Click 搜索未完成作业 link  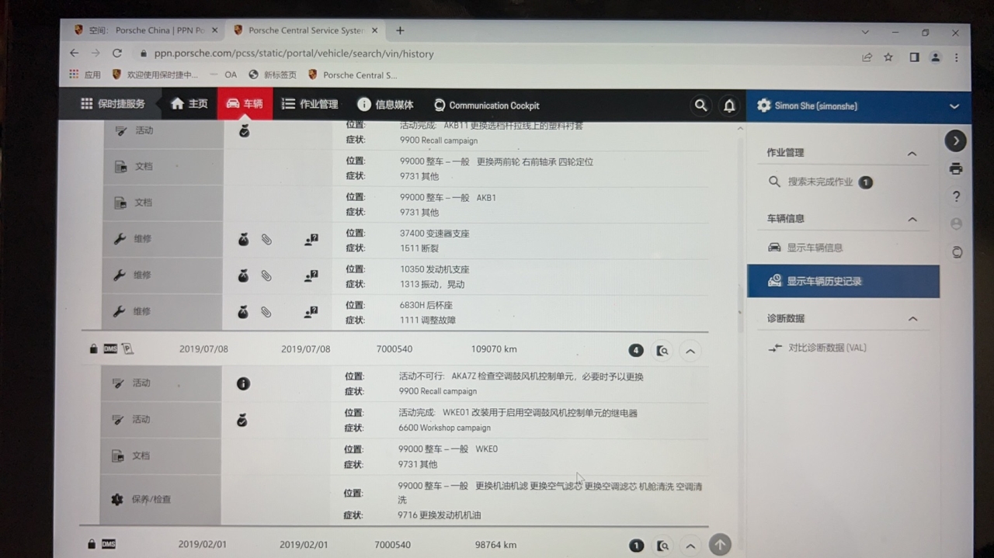[x=820, y=182]
